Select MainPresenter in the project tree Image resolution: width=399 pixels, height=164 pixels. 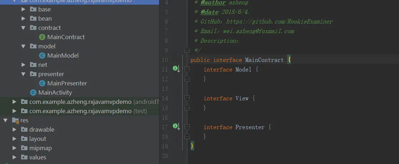(67, 83)
